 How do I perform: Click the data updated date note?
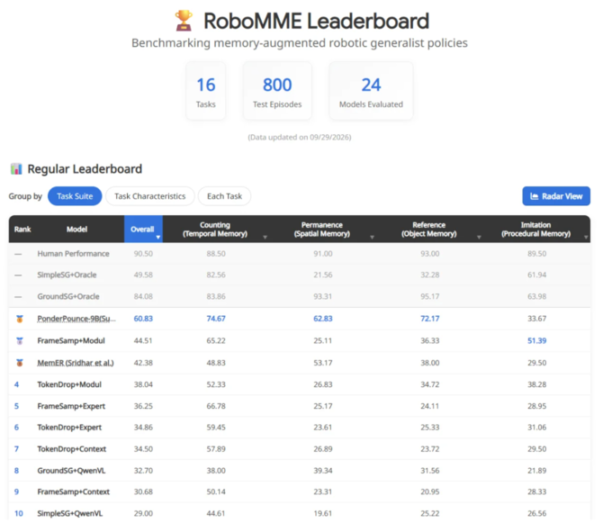300,138
